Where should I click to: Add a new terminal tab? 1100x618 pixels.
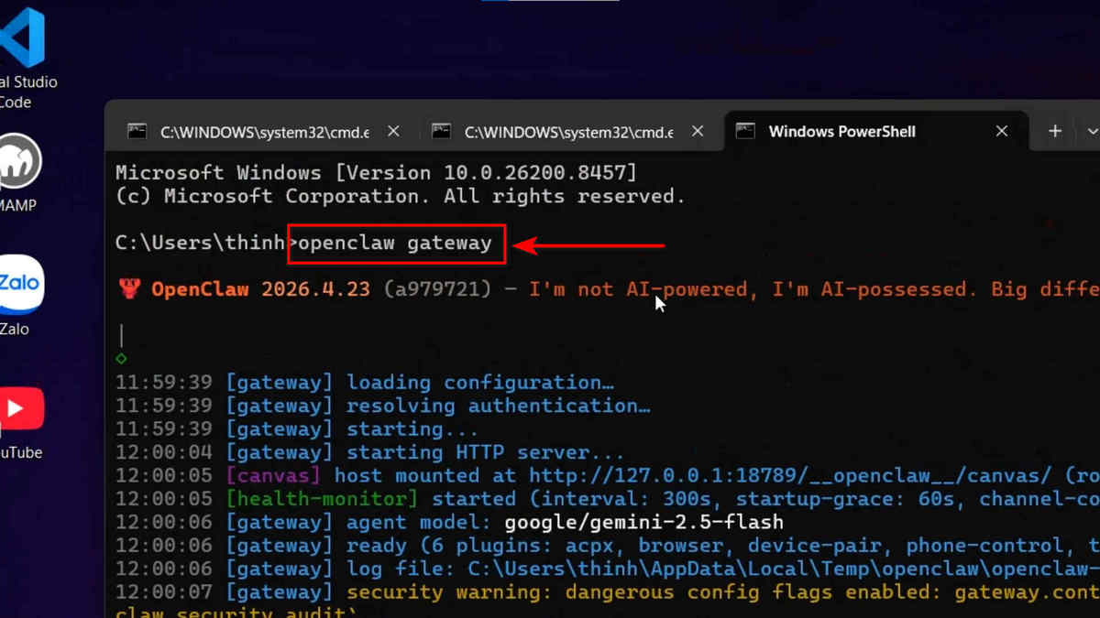click(1055, 132)
